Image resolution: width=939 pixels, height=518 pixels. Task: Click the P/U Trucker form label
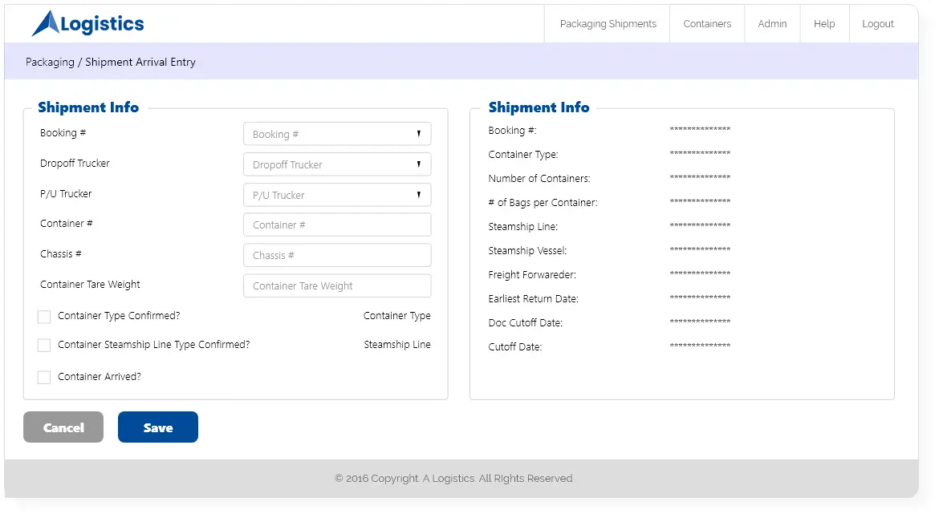pos(66,194)
